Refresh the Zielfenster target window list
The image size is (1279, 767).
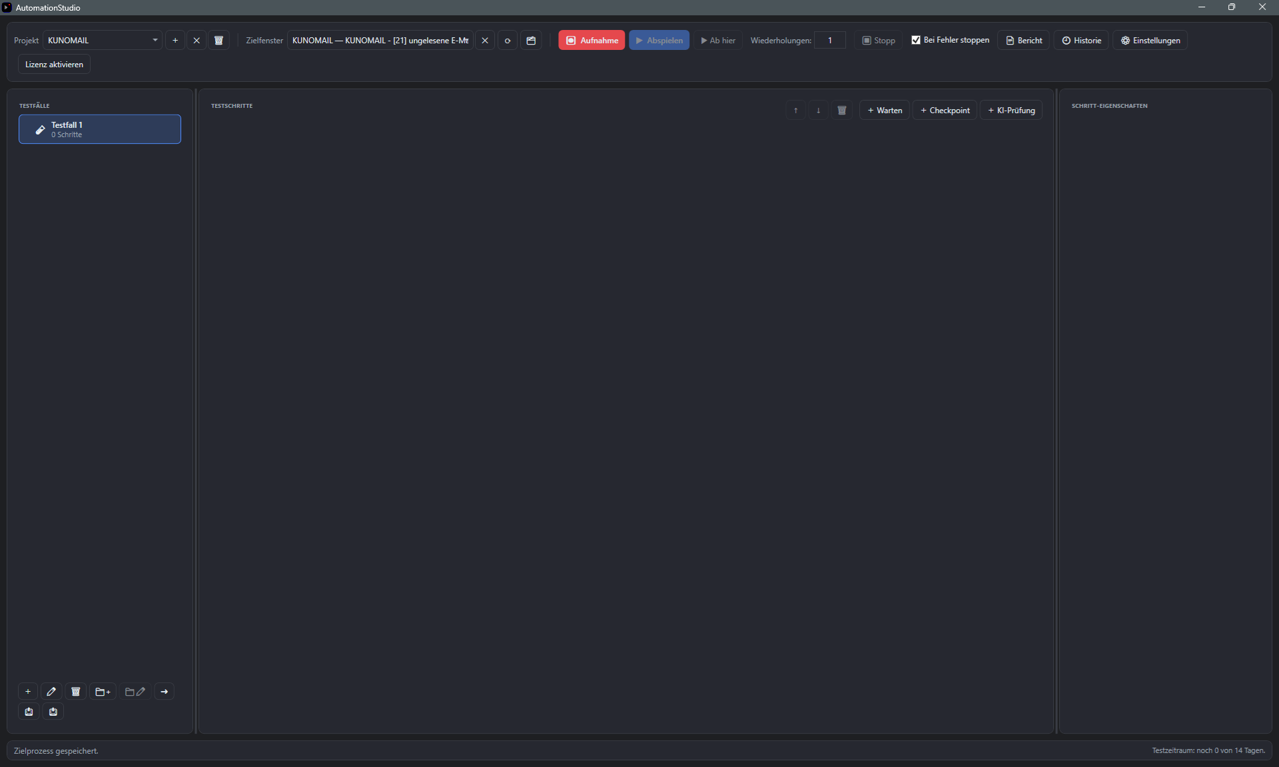point(508,41)
